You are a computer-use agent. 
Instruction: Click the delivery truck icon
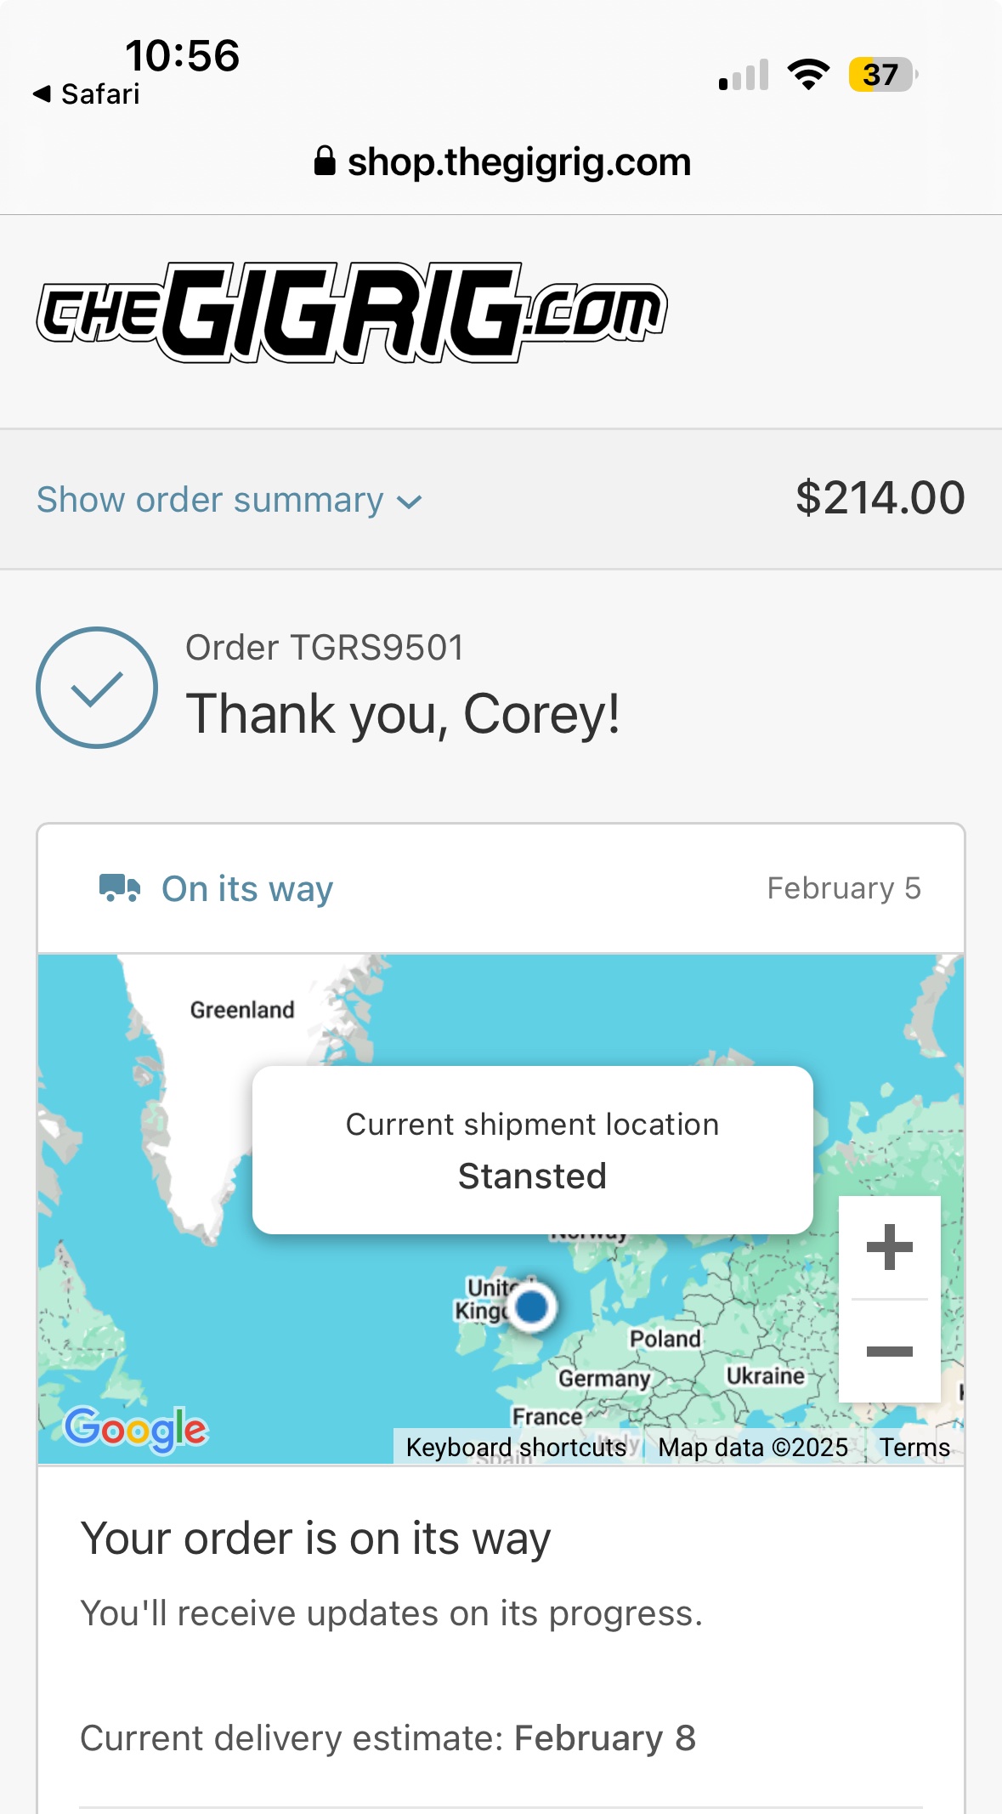[119, 887]
